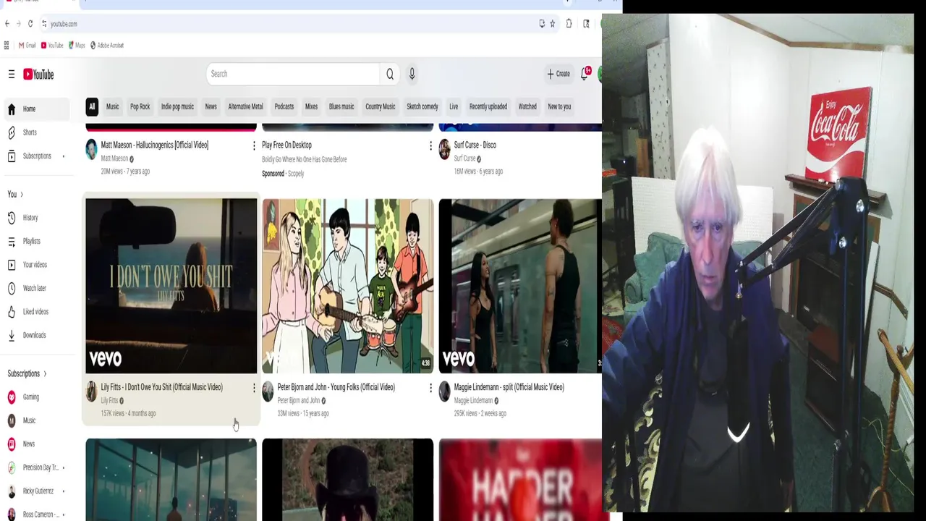Open the Gaming subscription channel
Image resolution: width=926 pixels, height=521 pixels.
tap(36, 397)
